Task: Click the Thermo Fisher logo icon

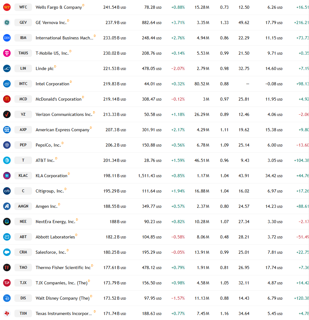Action: (7, 267)
